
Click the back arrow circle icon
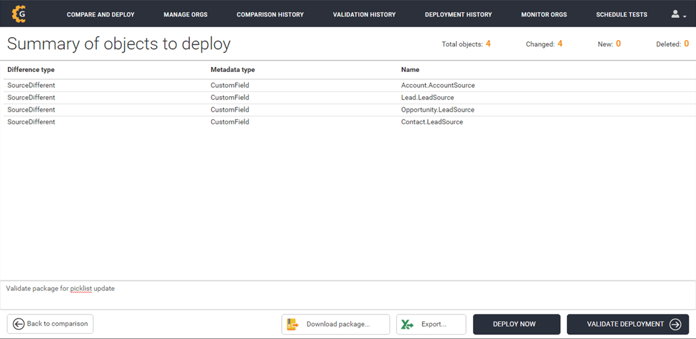click(x=19, y=324)
